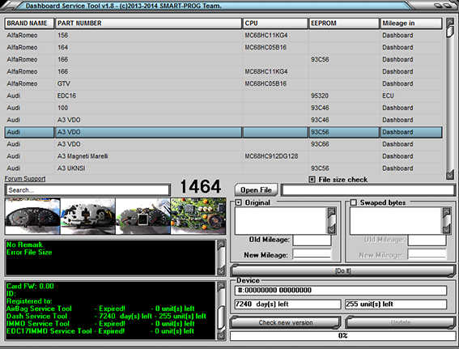Click the Update button
This screenshot has height=349, width=459.
tap(400, 322)
